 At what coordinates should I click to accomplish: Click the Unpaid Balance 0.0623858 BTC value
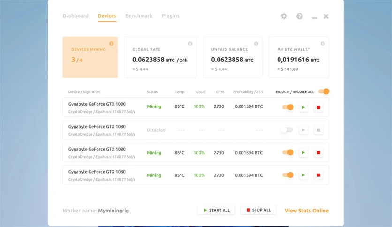pos(232,60)
